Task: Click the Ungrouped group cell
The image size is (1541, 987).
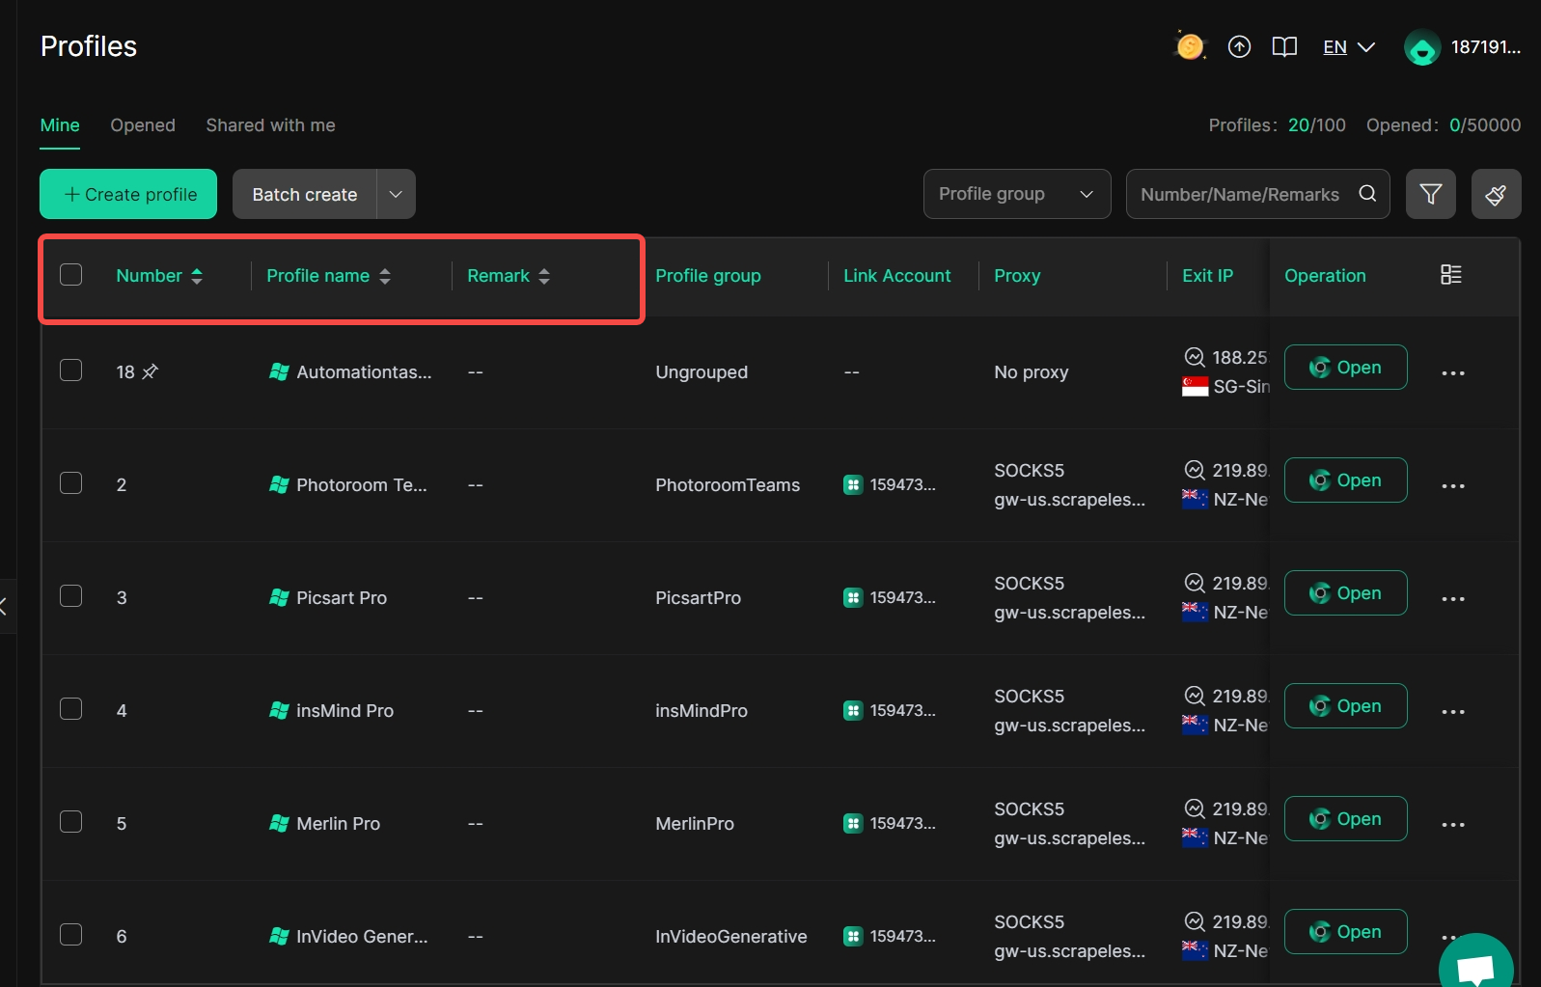Action: (702, 372)
